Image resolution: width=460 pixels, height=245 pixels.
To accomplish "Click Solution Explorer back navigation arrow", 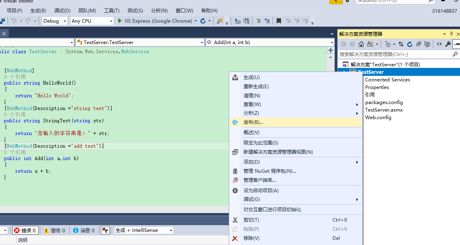I will 344,44.
